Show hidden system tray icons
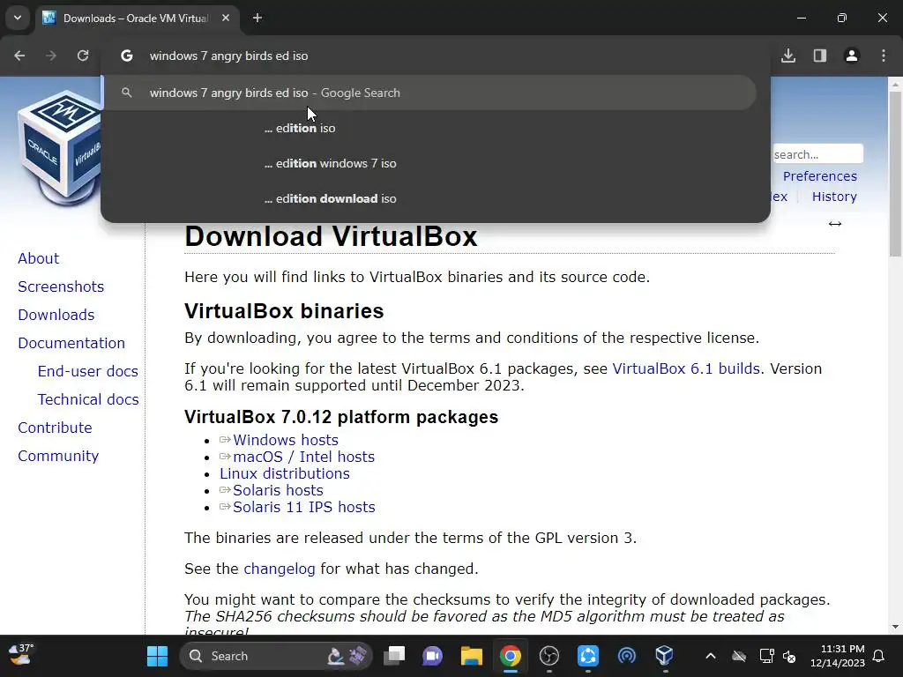This screenshot has height=677, width=903. 711,656
